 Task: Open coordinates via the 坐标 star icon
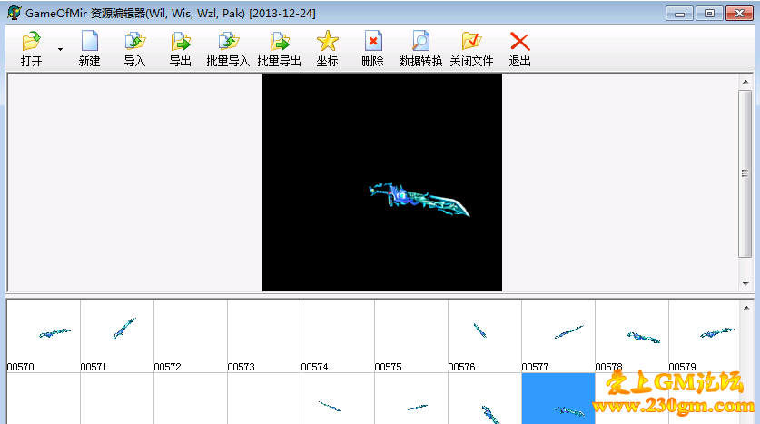327,48
